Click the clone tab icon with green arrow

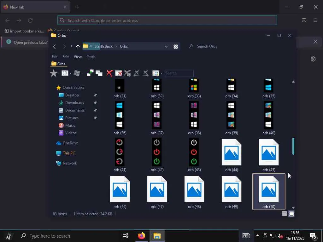click(x=90, y=73)
